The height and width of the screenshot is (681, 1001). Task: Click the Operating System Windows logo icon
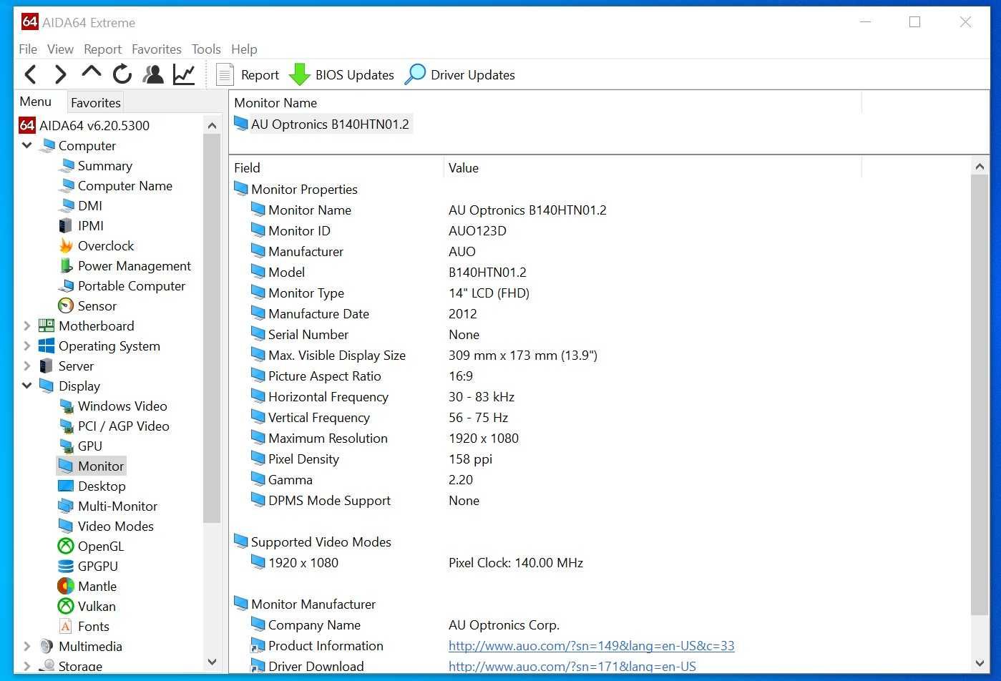pyautogui.click(x=47, y=346)
